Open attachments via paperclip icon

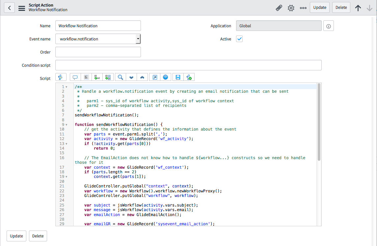279,8
